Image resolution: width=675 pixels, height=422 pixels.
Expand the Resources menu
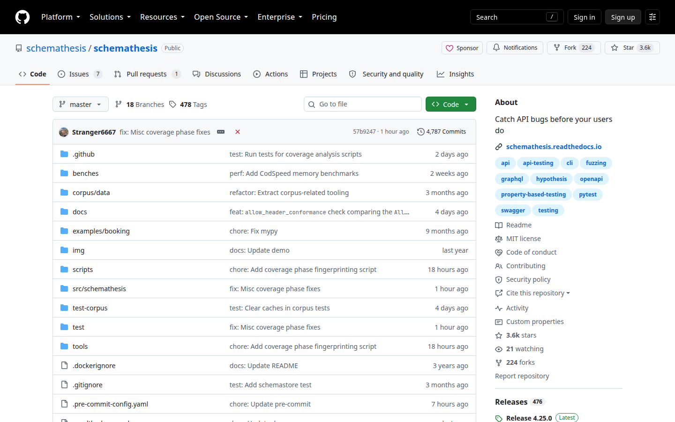pos(162,17)
